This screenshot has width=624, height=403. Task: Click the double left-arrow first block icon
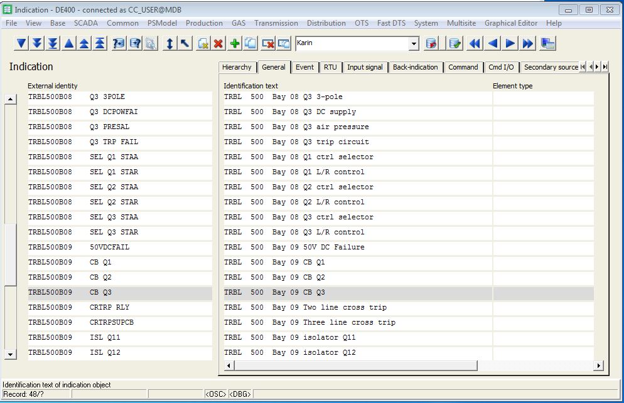click(475, 43)
